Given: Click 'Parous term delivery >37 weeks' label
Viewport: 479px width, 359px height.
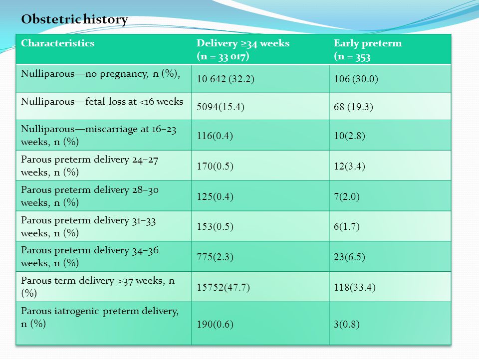Looking at the screenshot, I should pyautogui.click(x=98, y=287).
